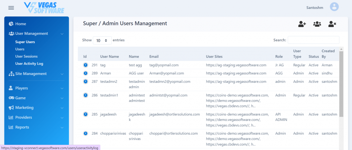The image size is (352, 150).
Task: Click email jagadeesh@ortlersolutions.com
Action: click(x=174, y=114)
